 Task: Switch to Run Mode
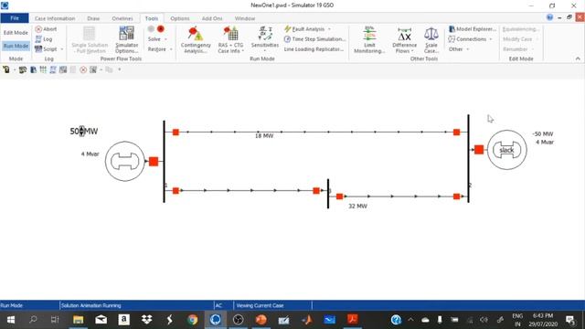(x=16, y=46)
